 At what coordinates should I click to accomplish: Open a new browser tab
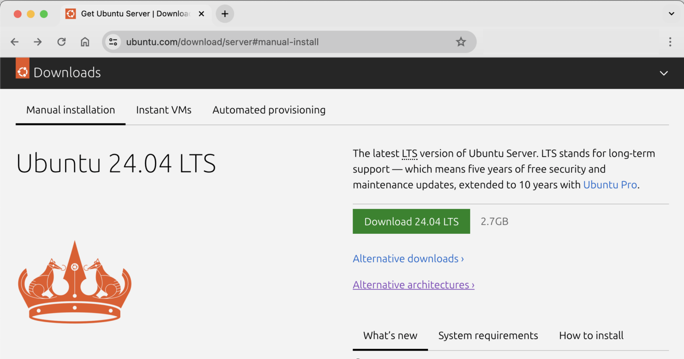224,14
